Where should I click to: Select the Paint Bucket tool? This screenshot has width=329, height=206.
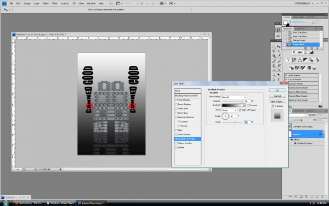point(279,70)
